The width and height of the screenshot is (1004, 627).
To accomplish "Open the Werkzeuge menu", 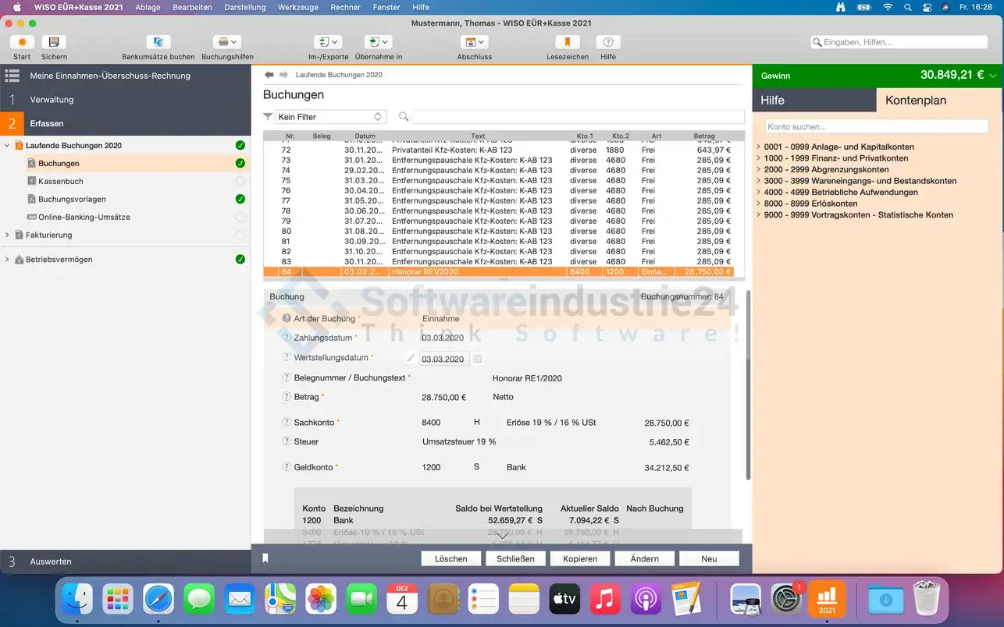I will point(297,7).
